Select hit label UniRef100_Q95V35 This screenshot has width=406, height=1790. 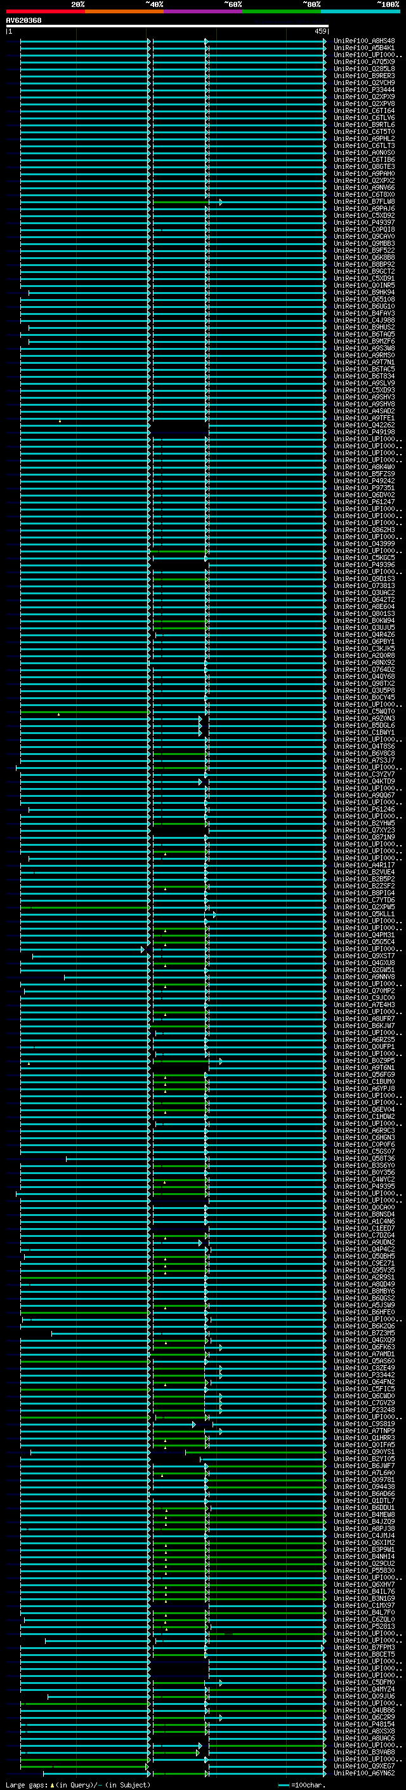(x=364, y=1270)
